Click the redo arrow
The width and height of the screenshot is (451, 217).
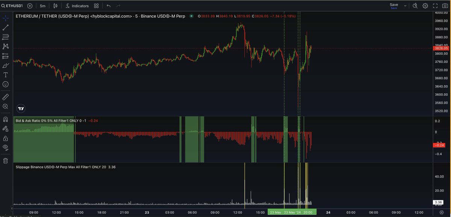point(119,6)
